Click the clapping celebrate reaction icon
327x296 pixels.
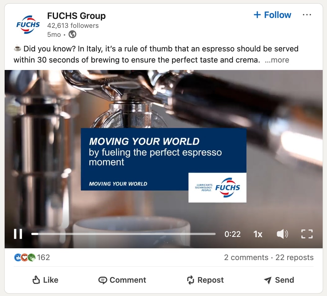[x=31, y=258]
